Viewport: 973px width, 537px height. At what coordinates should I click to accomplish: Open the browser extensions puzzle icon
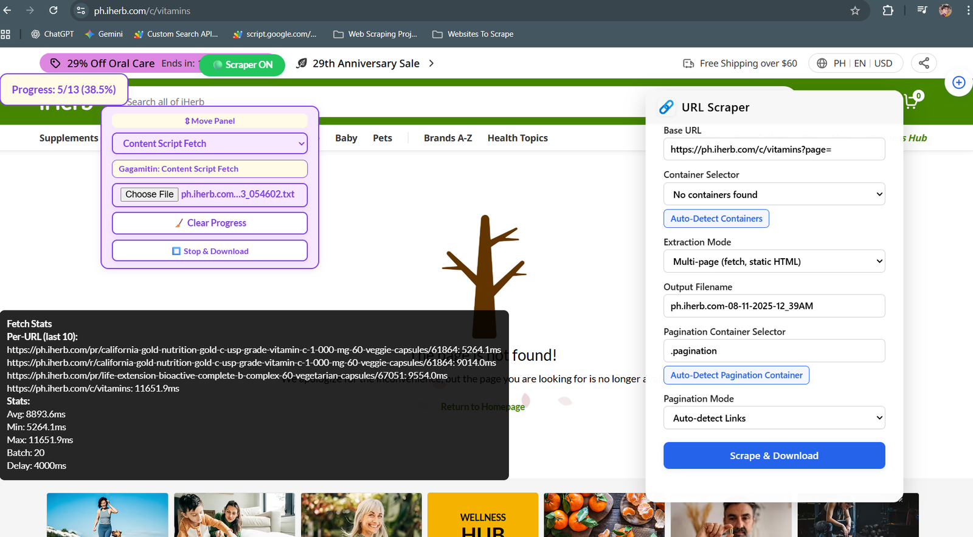888,10
